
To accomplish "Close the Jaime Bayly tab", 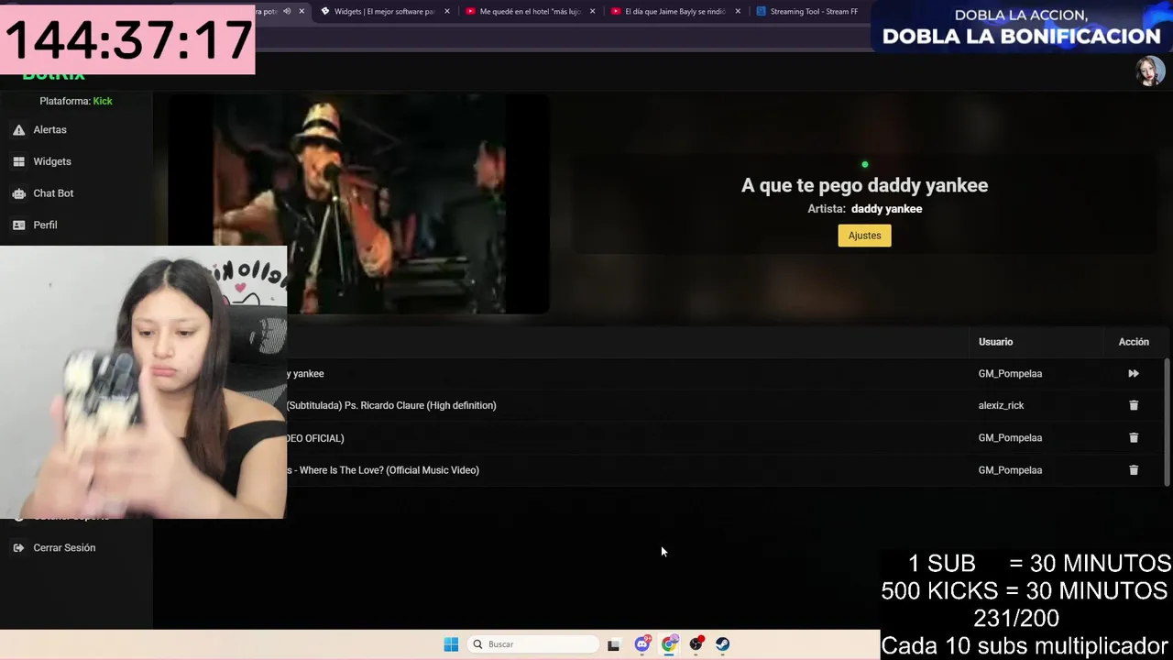I will [738, 12].
